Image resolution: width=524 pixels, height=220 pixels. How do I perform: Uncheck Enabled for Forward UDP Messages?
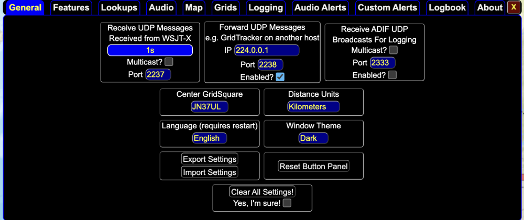pyautogui.click(x=280, y=77)
